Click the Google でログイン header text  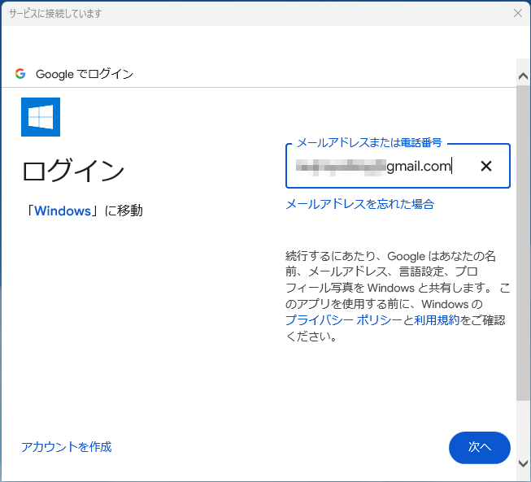pyautogui.click(x=85, y=74)
